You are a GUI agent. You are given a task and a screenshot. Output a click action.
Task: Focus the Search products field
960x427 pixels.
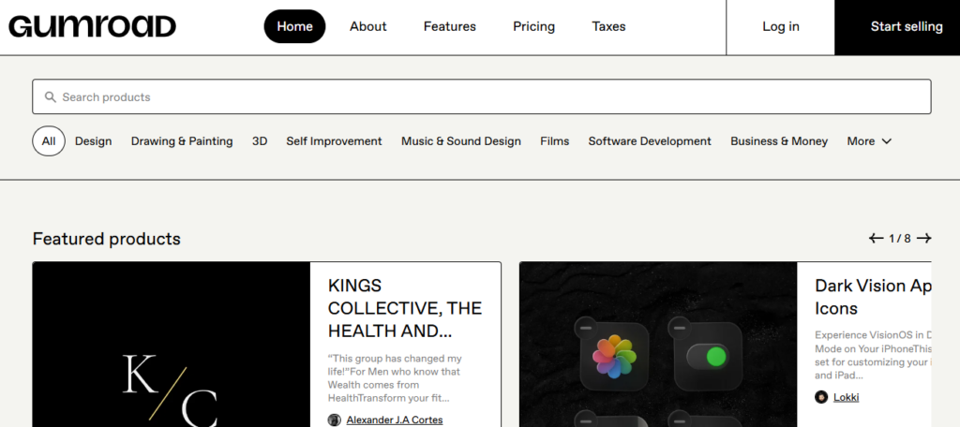(x=482, y=96)
